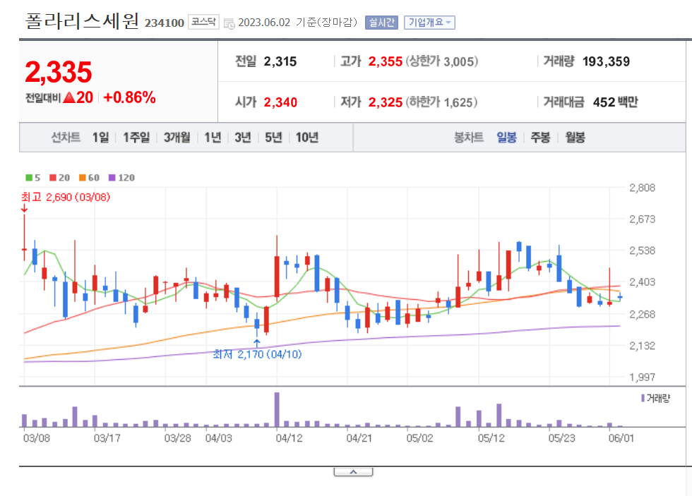Click the 06/01 date axis label
Image resolution: width=692 pixels, height=496 pixels.
coord(621,438)
